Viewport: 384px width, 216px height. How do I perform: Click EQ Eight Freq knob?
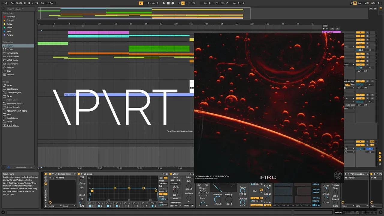tap(82, 180)
